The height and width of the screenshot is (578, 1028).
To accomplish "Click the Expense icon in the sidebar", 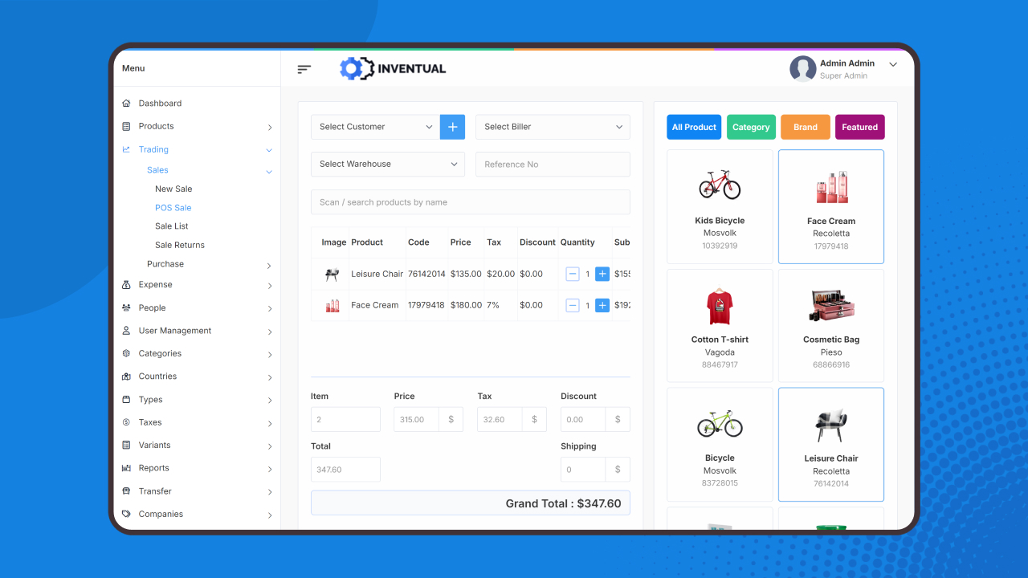I will 125,284.
